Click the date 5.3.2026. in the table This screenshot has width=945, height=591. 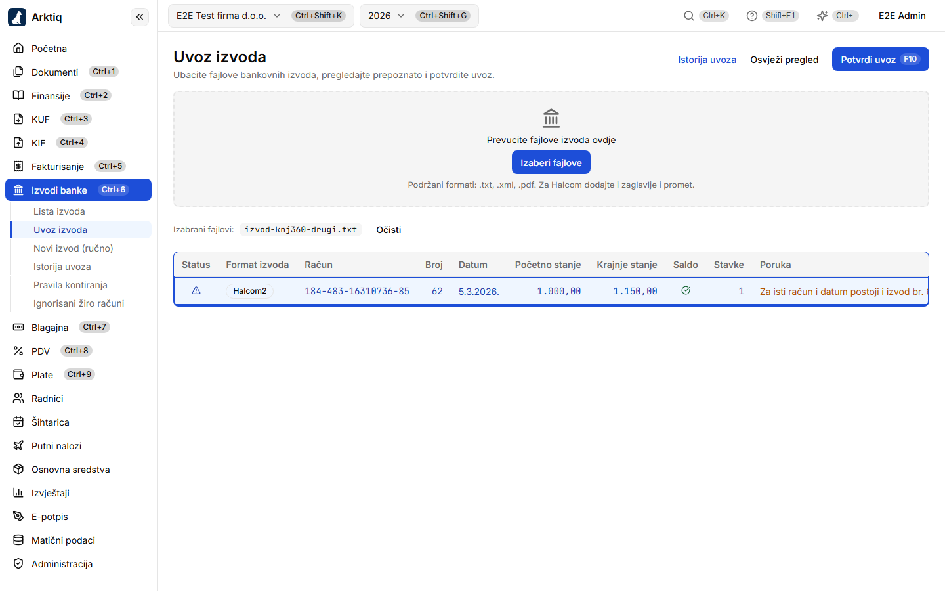point(479,291)
